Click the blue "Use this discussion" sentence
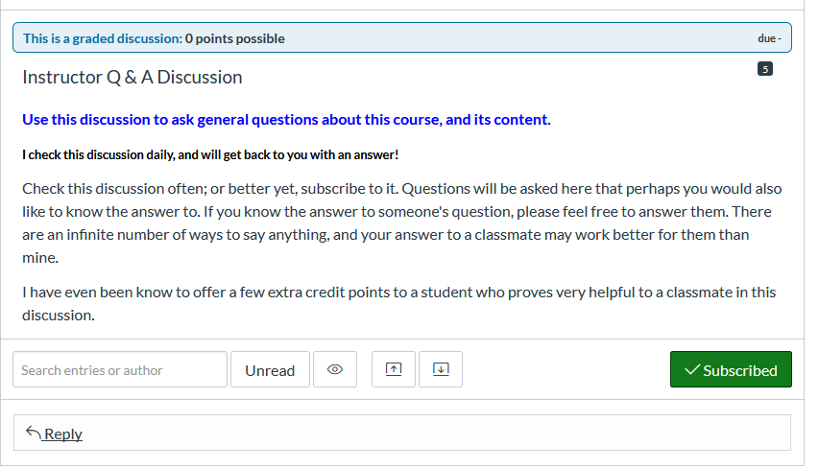819x469 pixels. click(x=286, y=120)
